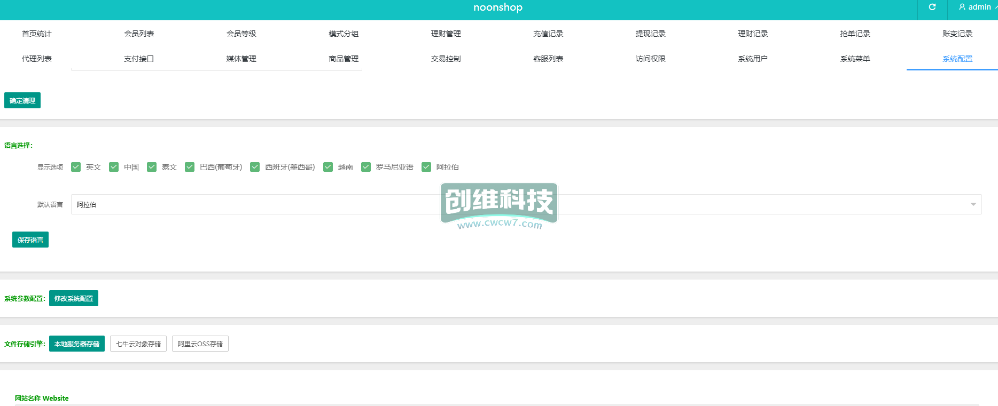Uncheck 罗马尼亚语 checkbox

tap(366, 167)
